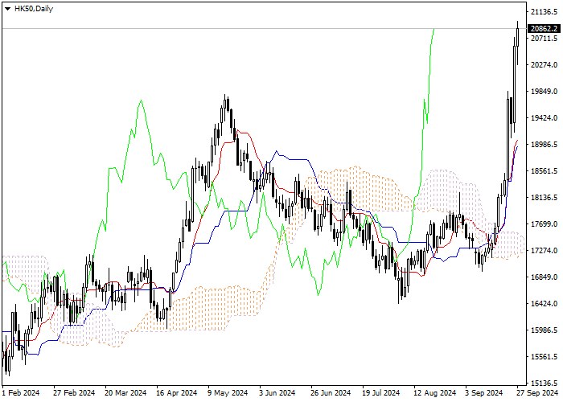Click price level 18561.5 on axis
The width and height of the screenshot is (563, 402).
pos(544,171)
